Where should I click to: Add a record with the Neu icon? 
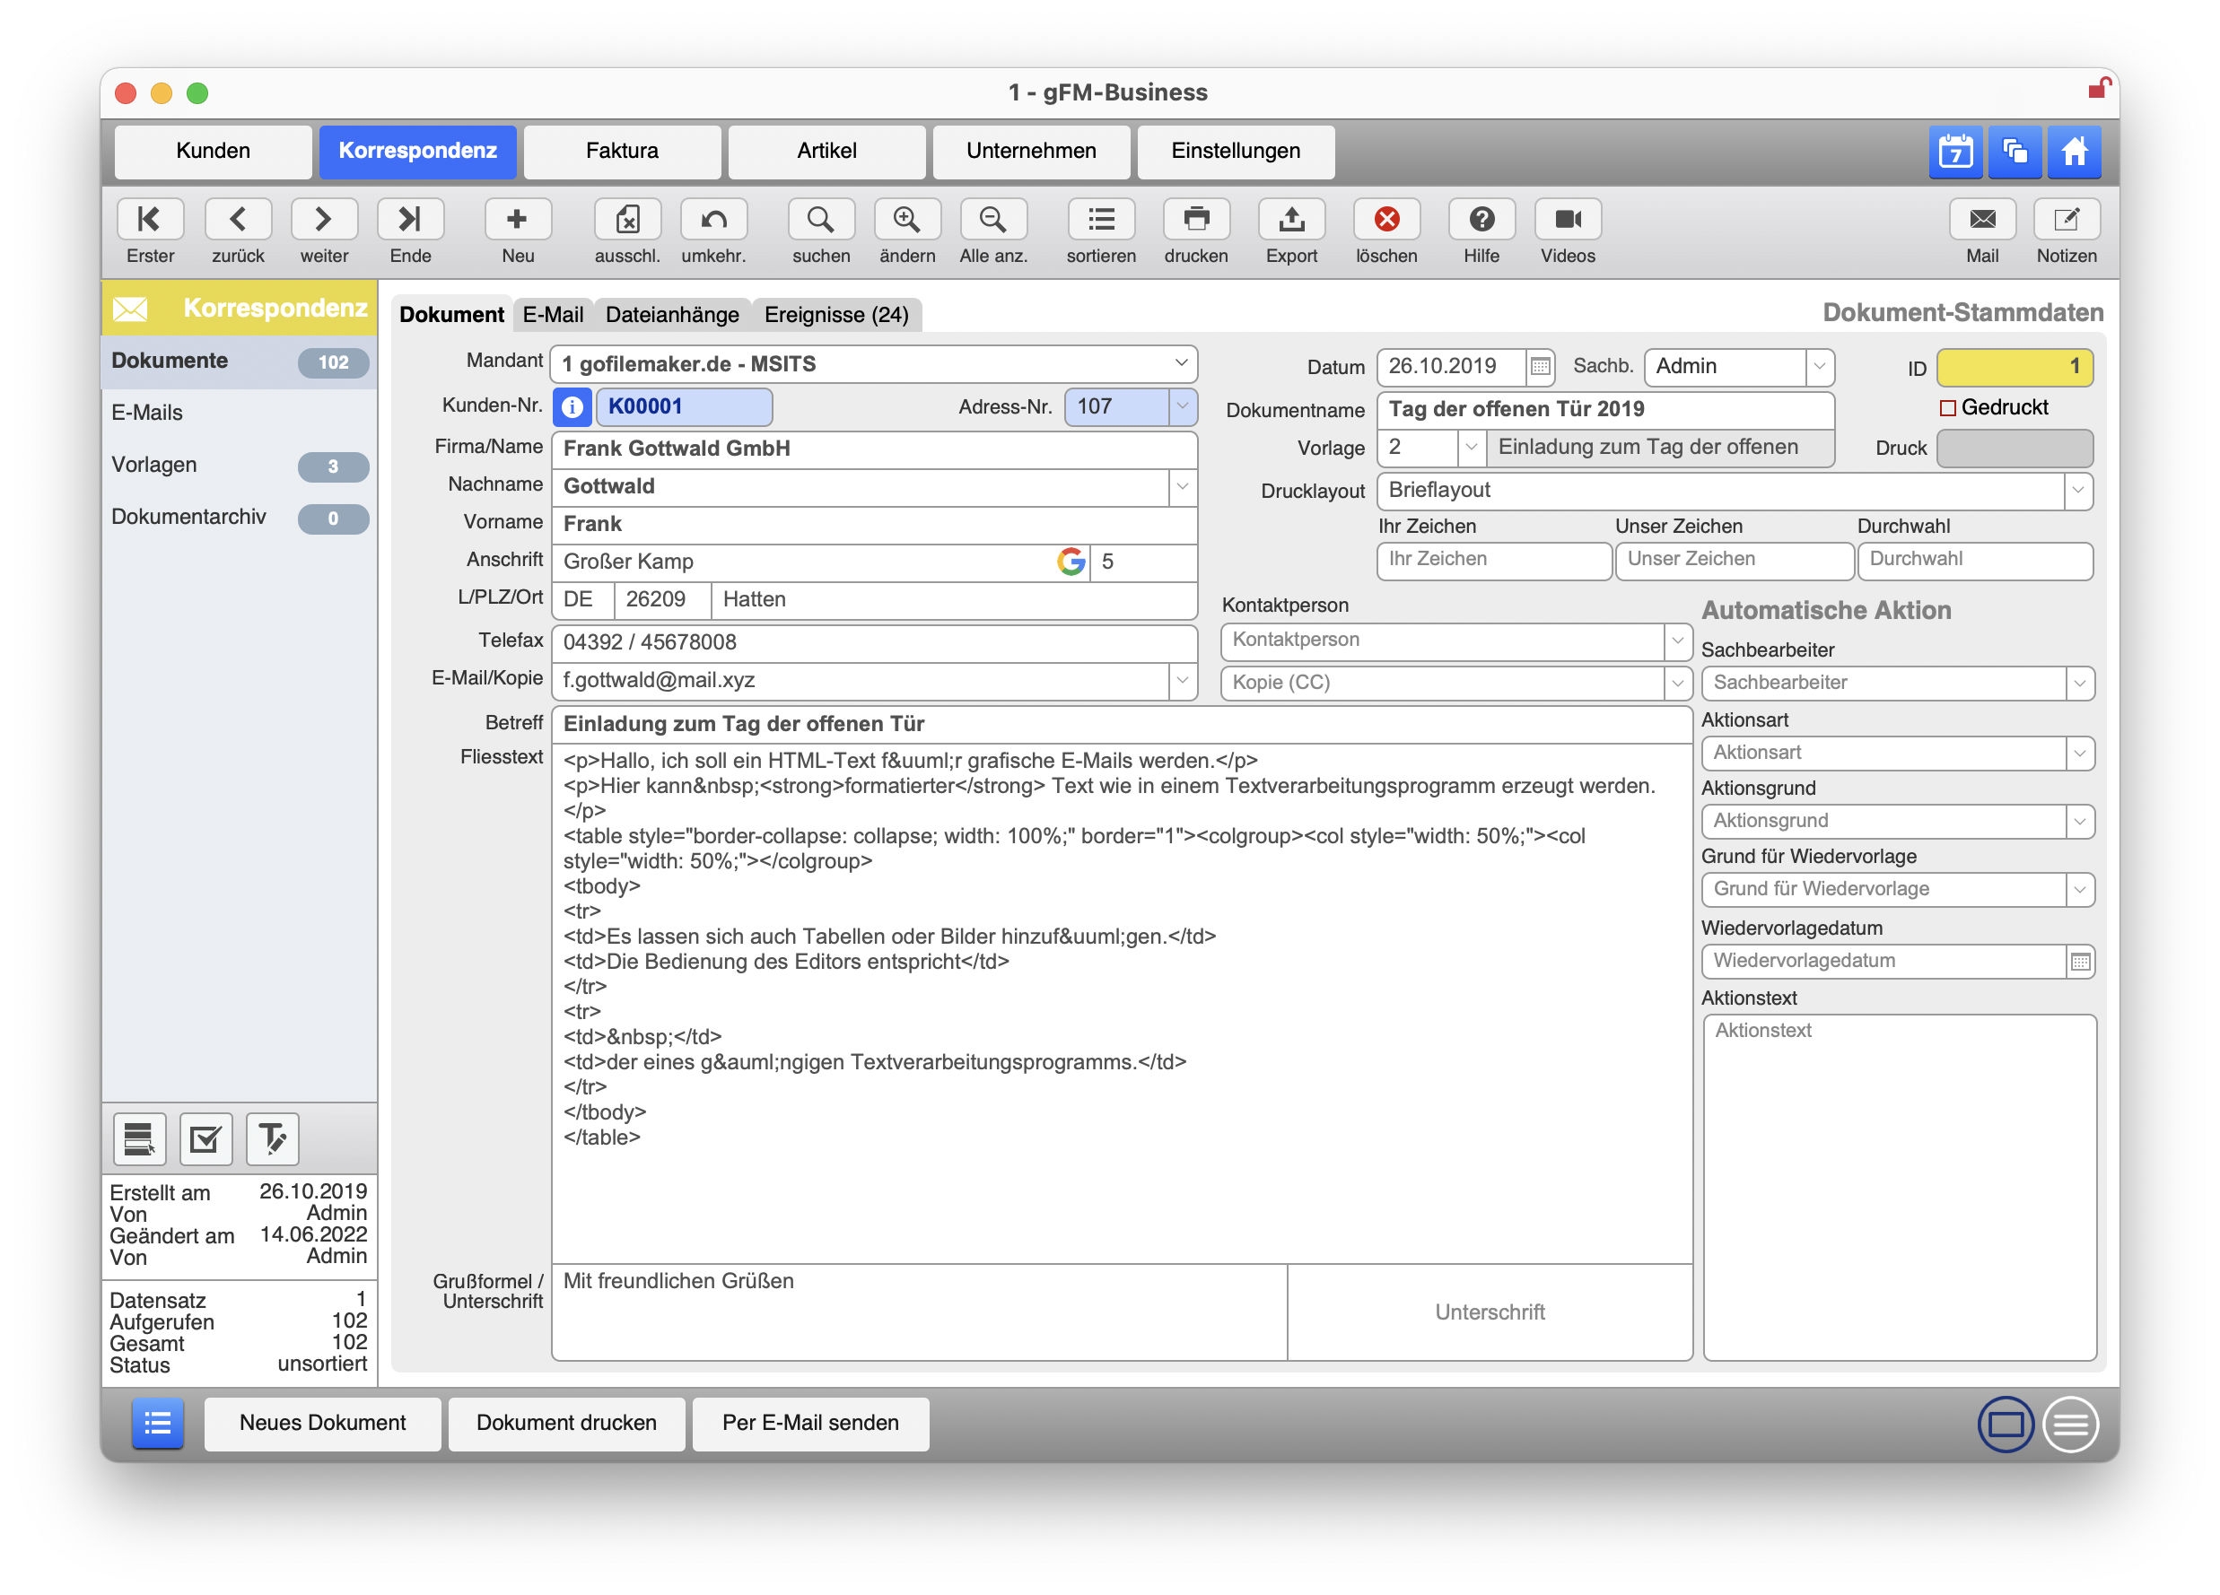click(x=517, y=219)
